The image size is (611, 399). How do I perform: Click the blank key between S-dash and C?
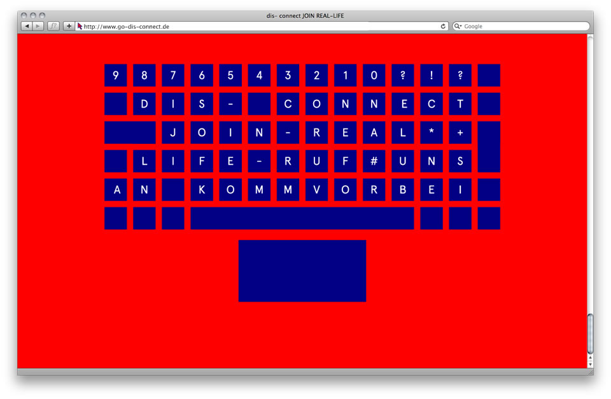point(259,104)
